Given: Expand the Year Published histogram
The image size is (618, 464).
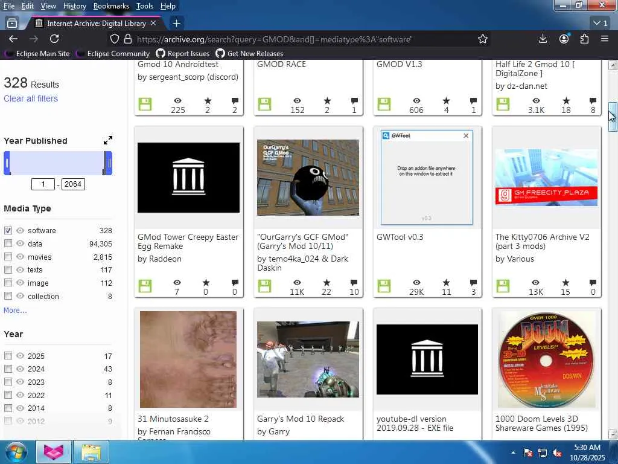Looking at the screenshot, I should pos(107,140).
